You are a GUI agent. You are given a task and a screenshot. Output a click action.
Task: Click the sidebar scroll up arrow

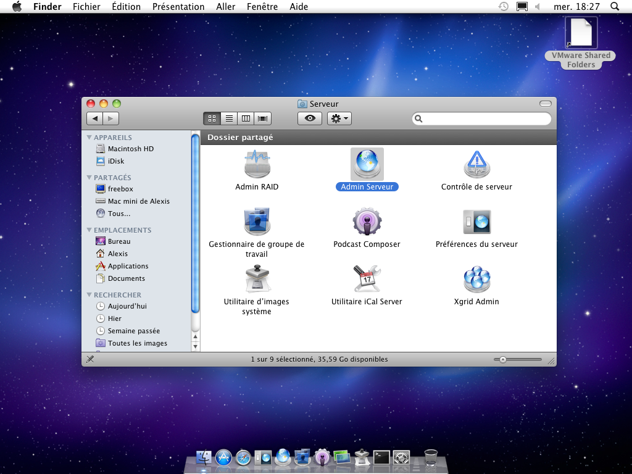196,337
